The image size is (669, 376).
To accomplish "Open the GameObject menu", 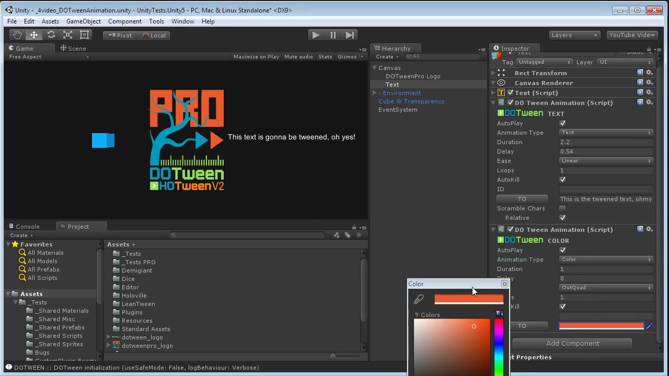I will [x=84, y=21].
